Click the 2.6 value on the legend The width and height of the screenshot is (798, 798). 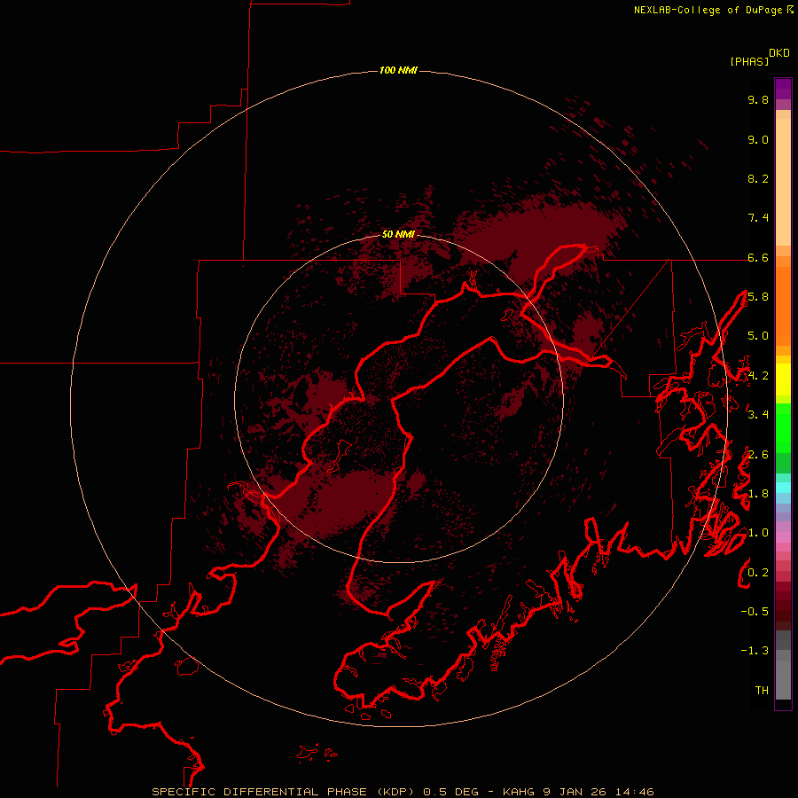point(758,455)
